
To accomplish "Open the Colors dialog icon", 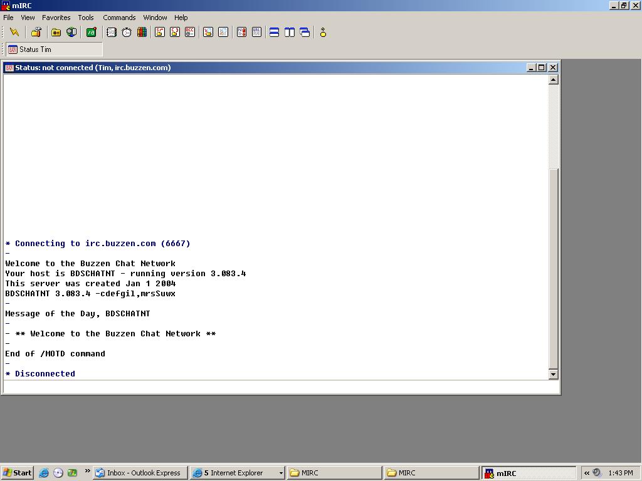I will coord(142,33).
